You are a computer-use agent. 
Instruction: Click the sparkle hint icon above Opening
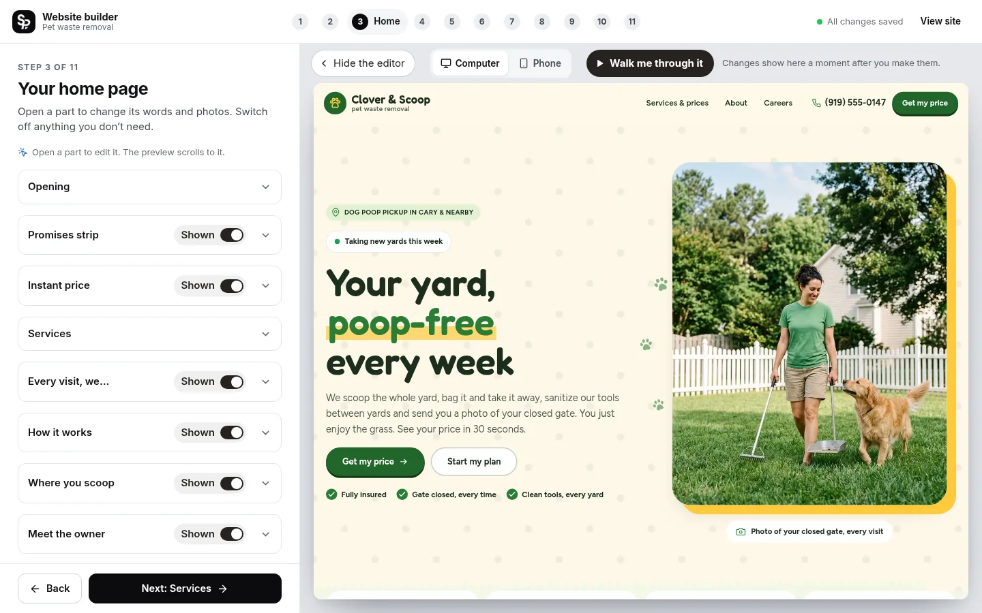pos(23,152)
